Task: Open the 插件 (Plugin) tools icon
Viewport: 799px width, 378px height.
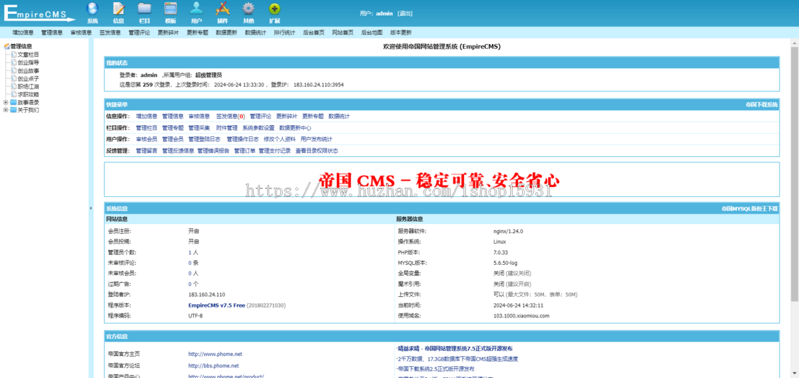Action: click(222, 9)
